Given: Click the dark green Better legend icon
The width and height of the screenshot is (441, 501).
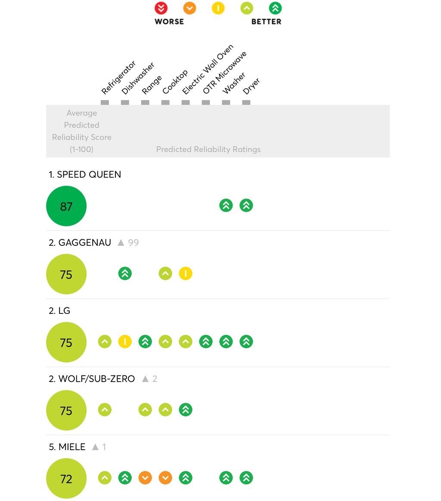Looking at the screenshot, I should point(275,8).
